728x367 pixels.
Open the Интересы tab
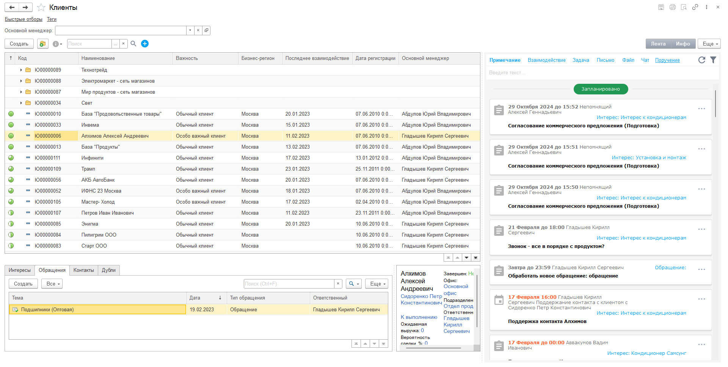click(x=20, y=270)
